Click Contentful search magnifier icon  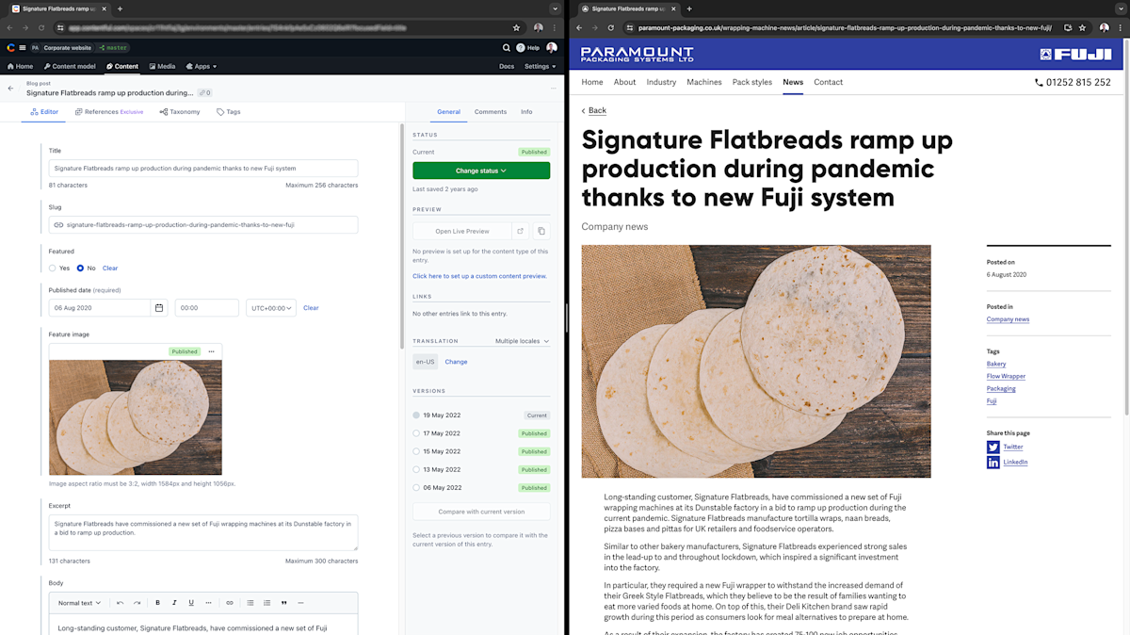506,47
